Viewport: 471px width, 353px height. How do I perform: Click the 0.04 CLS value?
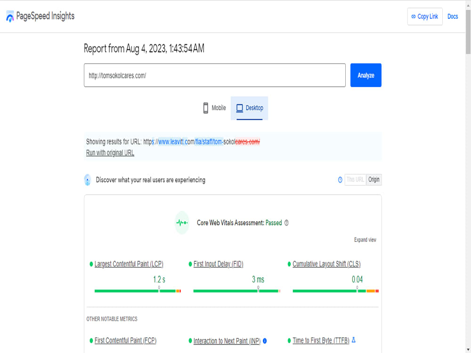[357, 280]
